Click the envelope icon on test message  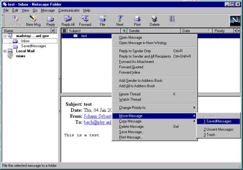pyautogui.click(x=76, y=36)
